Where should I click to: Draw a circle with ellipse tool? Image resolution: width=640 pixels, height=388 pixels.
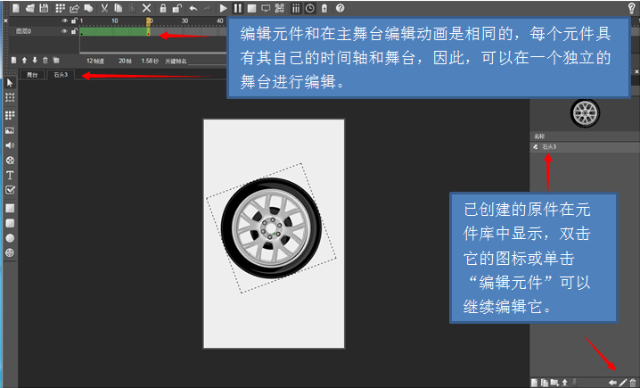(10, 238)
